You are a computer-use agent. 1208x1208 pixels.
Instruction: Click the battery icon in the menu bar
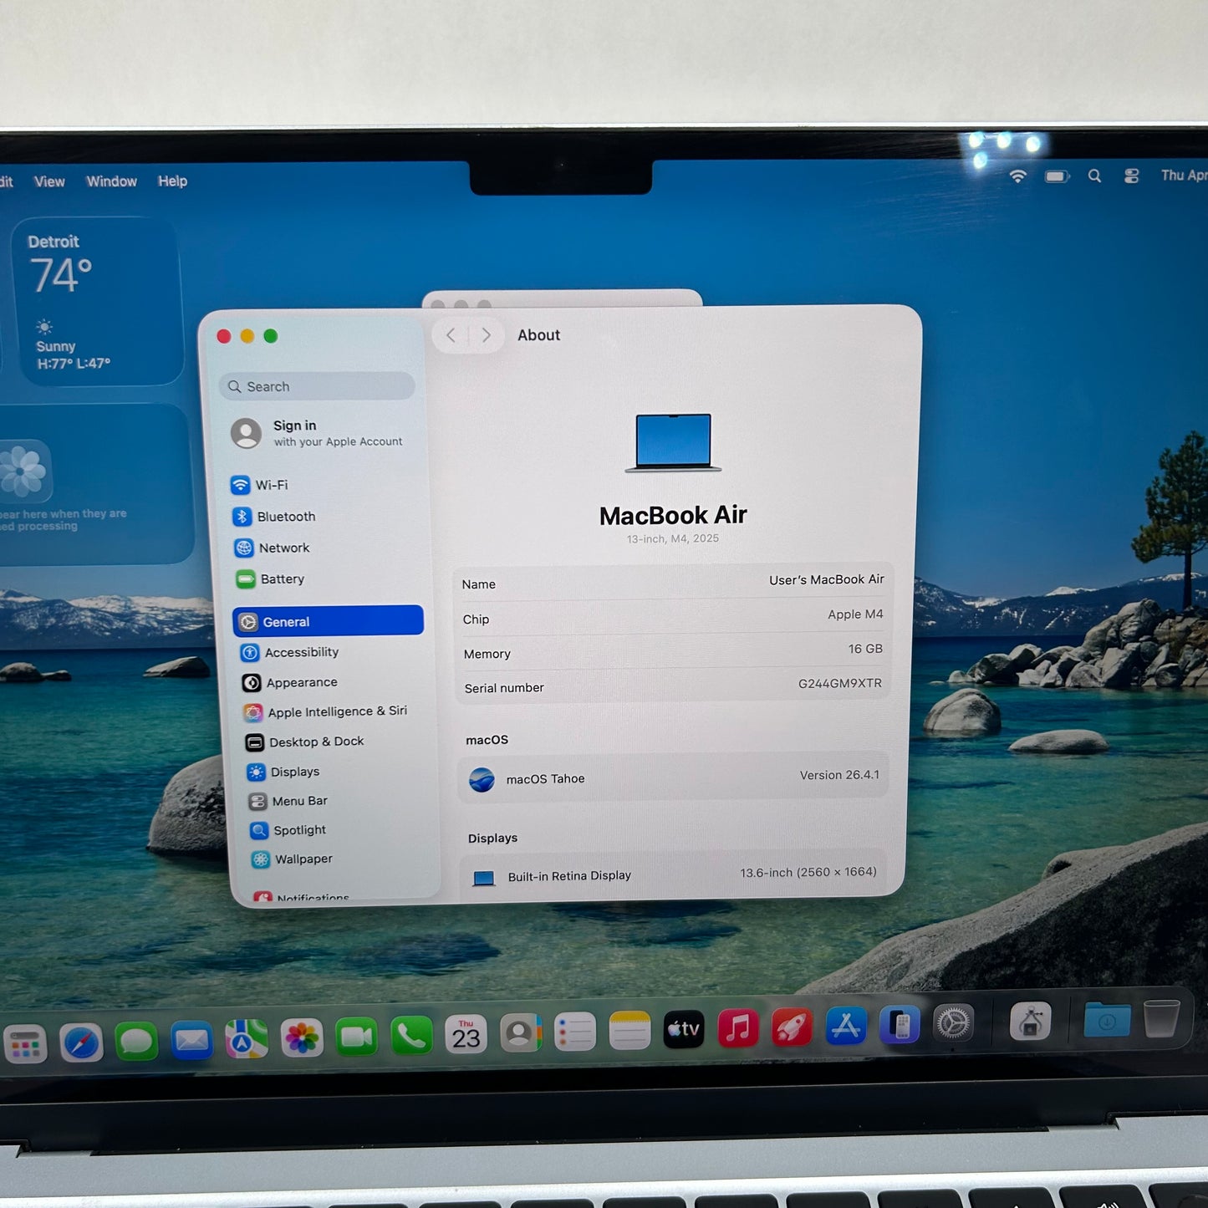click(1057, 176)
